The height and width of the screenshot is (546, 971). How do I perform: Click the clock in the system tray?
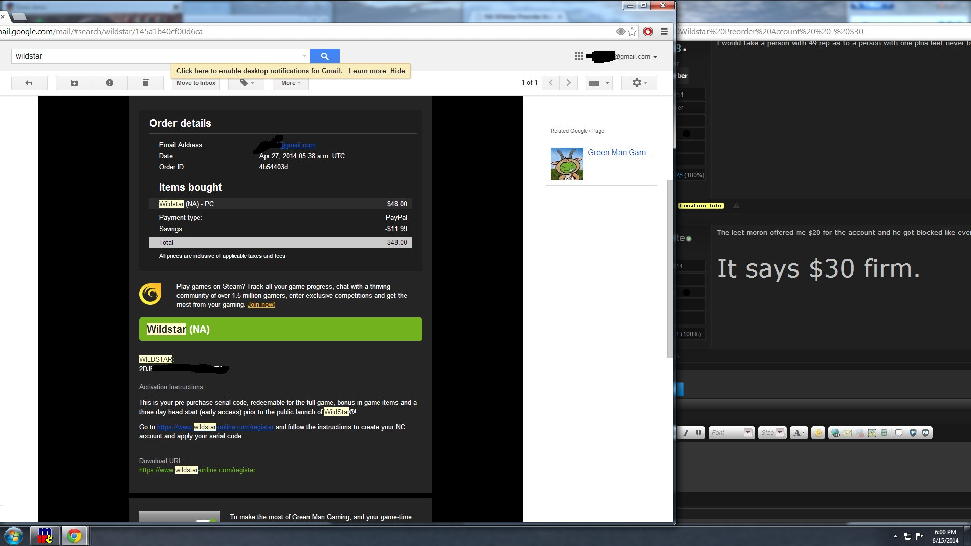pyautogui.click(x=945, y=536)
